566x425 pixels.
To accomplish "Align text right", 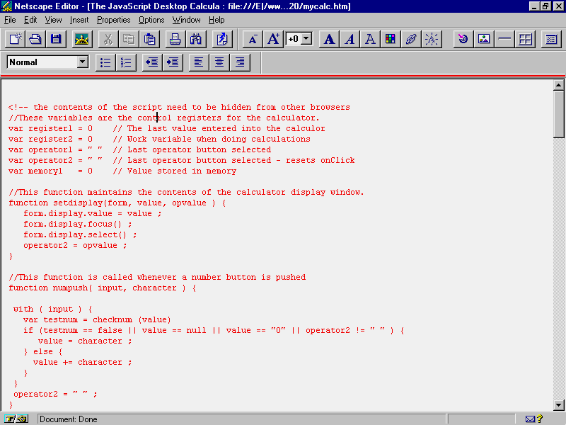I will (240, 62).
